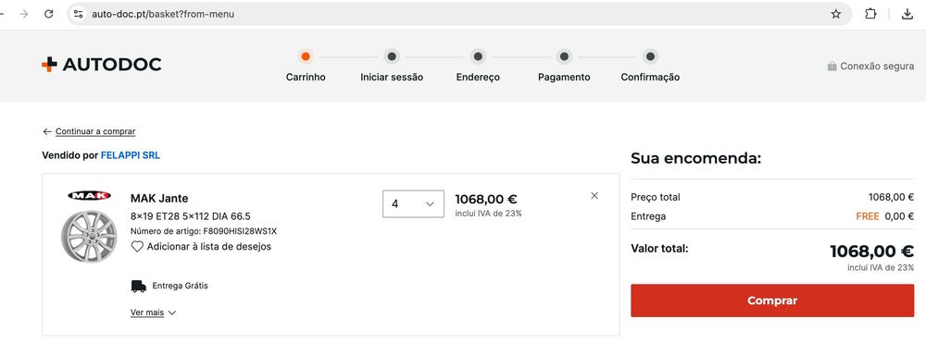Click the Entrega Grátis truck icon
The width and height of the screenshot is (926, 355).
click(x=139, y=286)
